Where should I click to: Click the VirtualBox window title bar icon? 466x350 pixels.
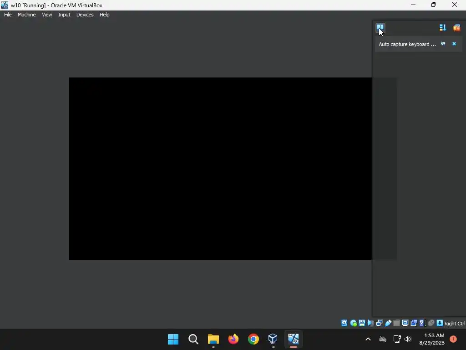point(5,5)
